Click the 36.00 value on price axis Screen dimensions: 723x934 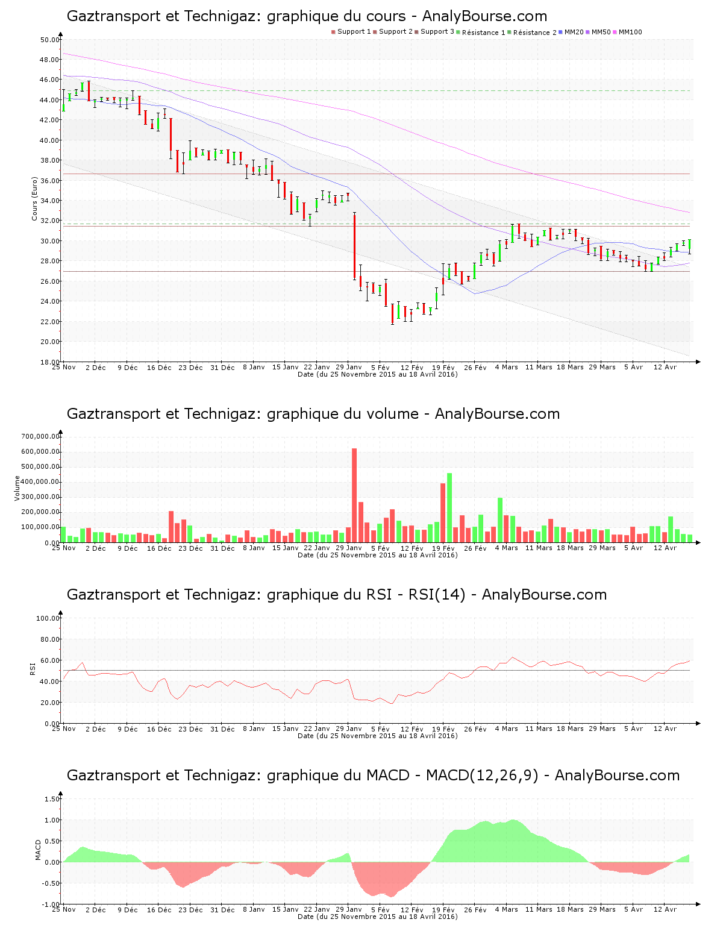(x=49, y=181)
